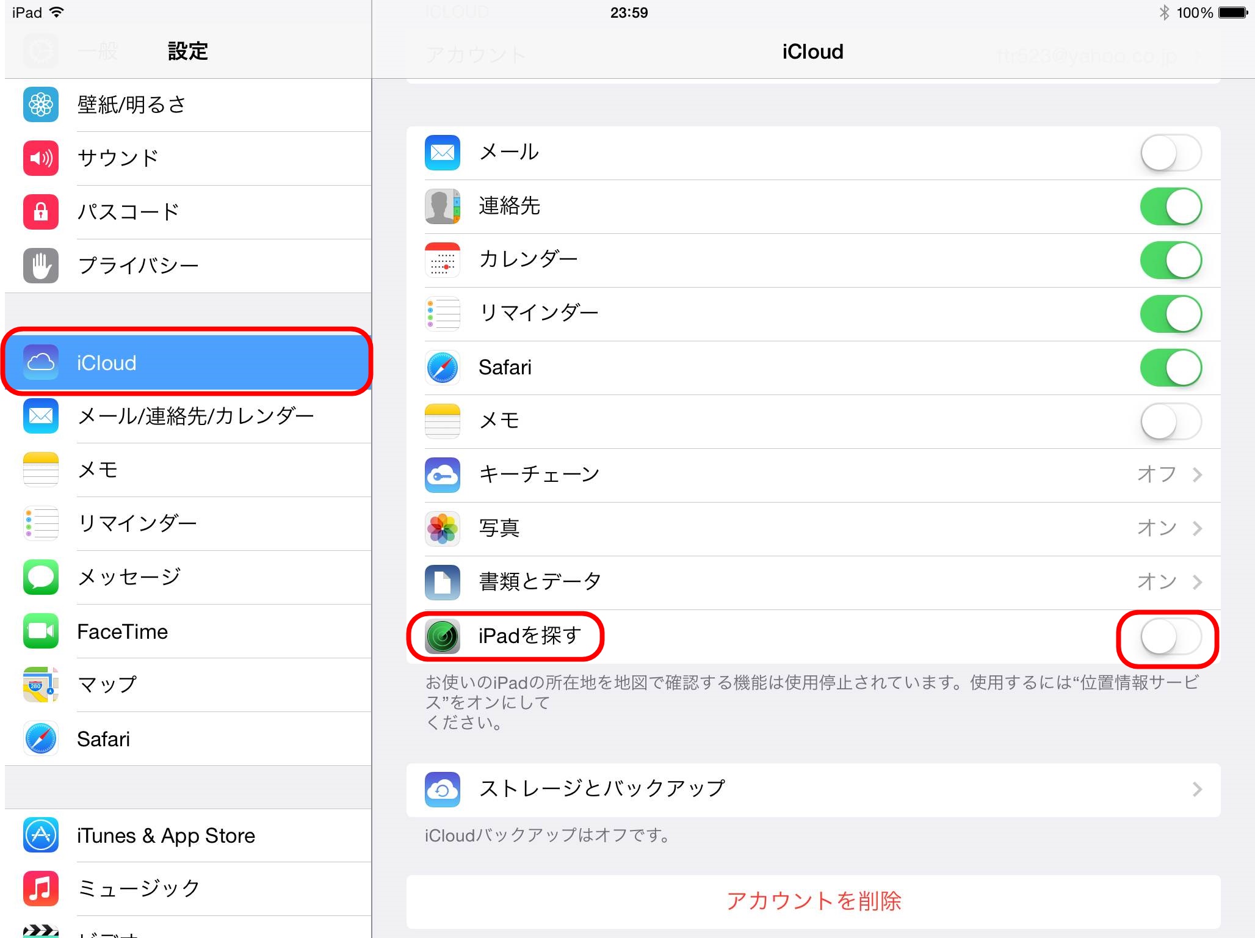
Task: Tap the ストレージとバックアップ cloud icon
Action: pyautogui.click(x=443, y=790)
